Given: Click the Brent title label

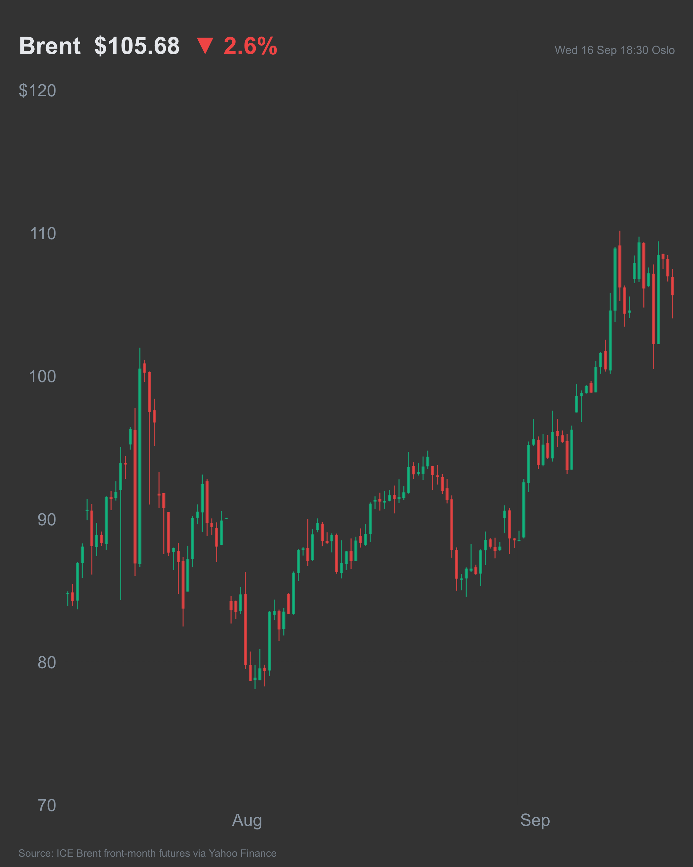Looking at the screenshot, I should 50,46.
